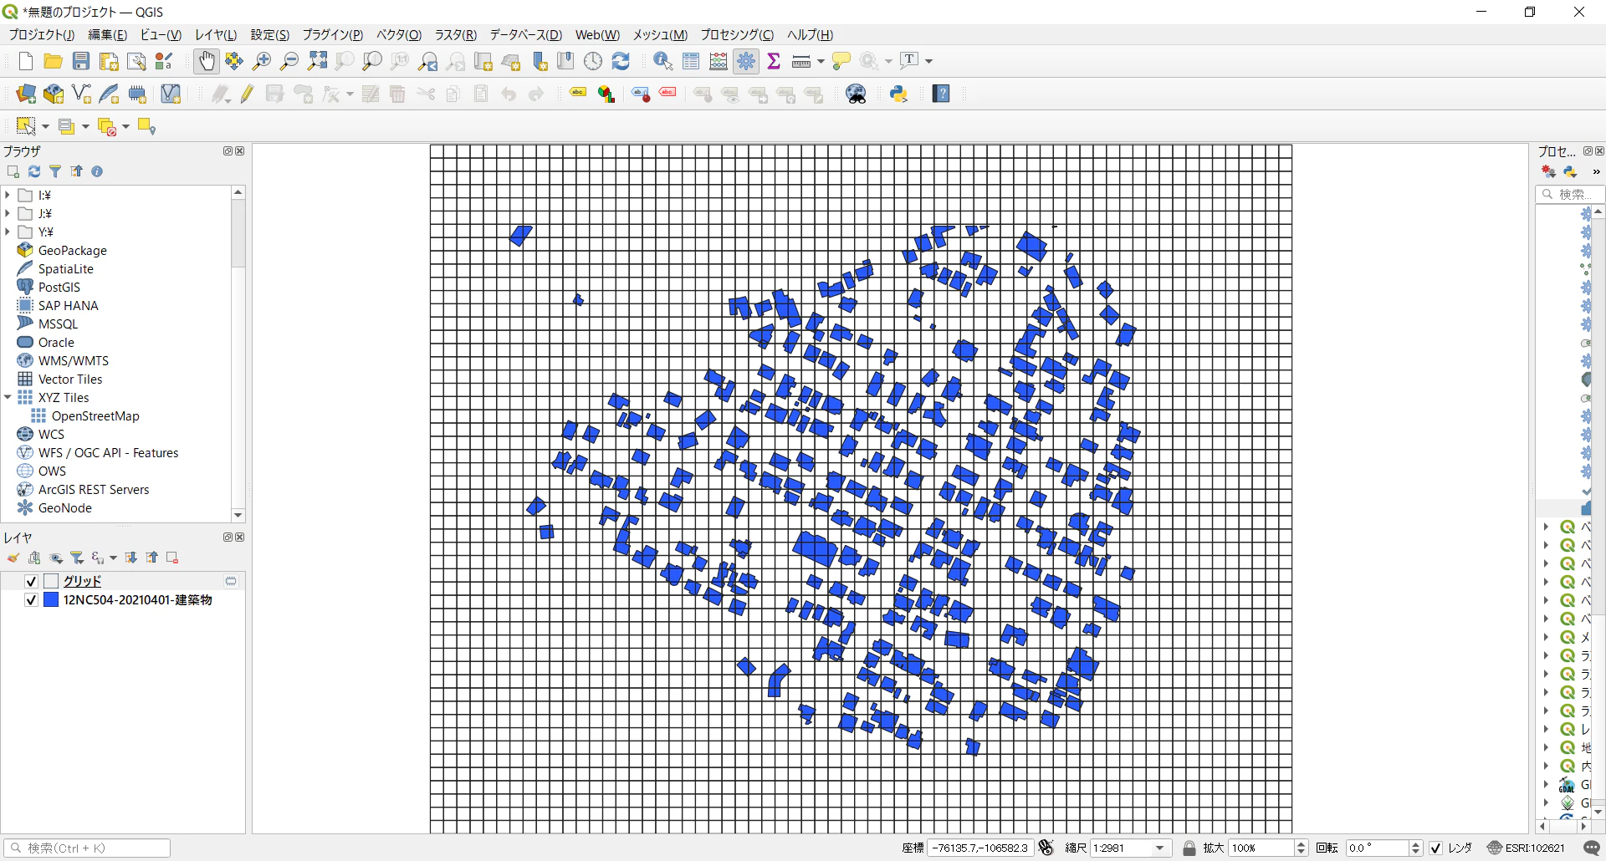The width and height of the screenshot is (1606, 861).
Task: Open the Python console icon
Action: 899,94
